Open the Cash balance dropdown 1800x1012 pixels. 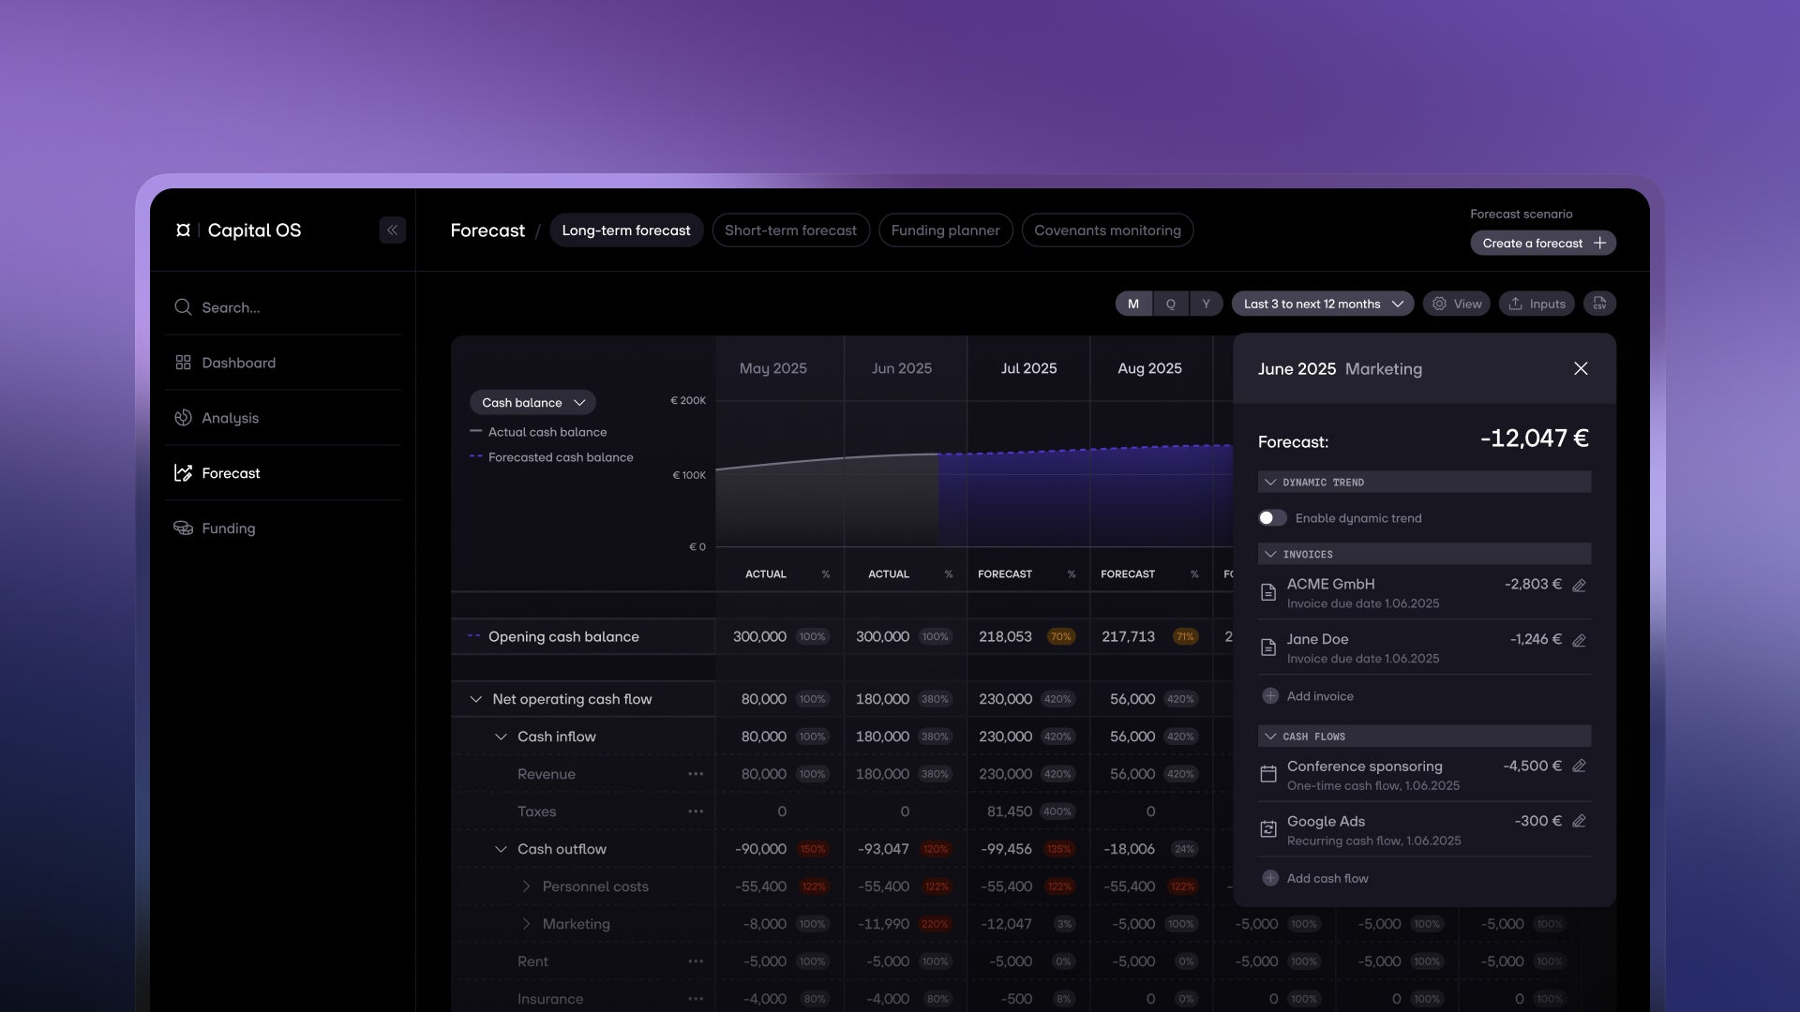pyautogui.click(x=532, y=403)
